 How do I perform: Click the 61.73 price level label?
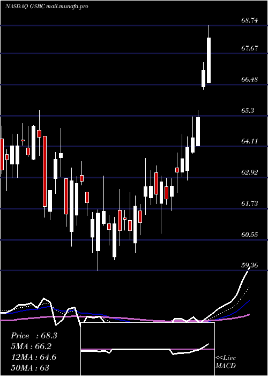(x=250, y=204)
